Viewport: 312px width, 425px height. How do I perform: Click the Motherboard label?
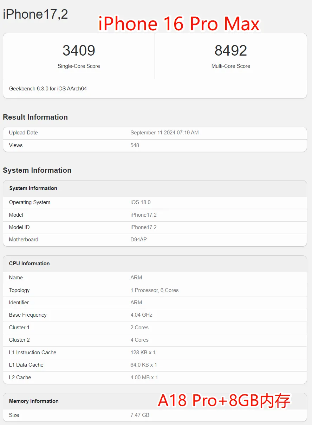(x=24, y=240)
